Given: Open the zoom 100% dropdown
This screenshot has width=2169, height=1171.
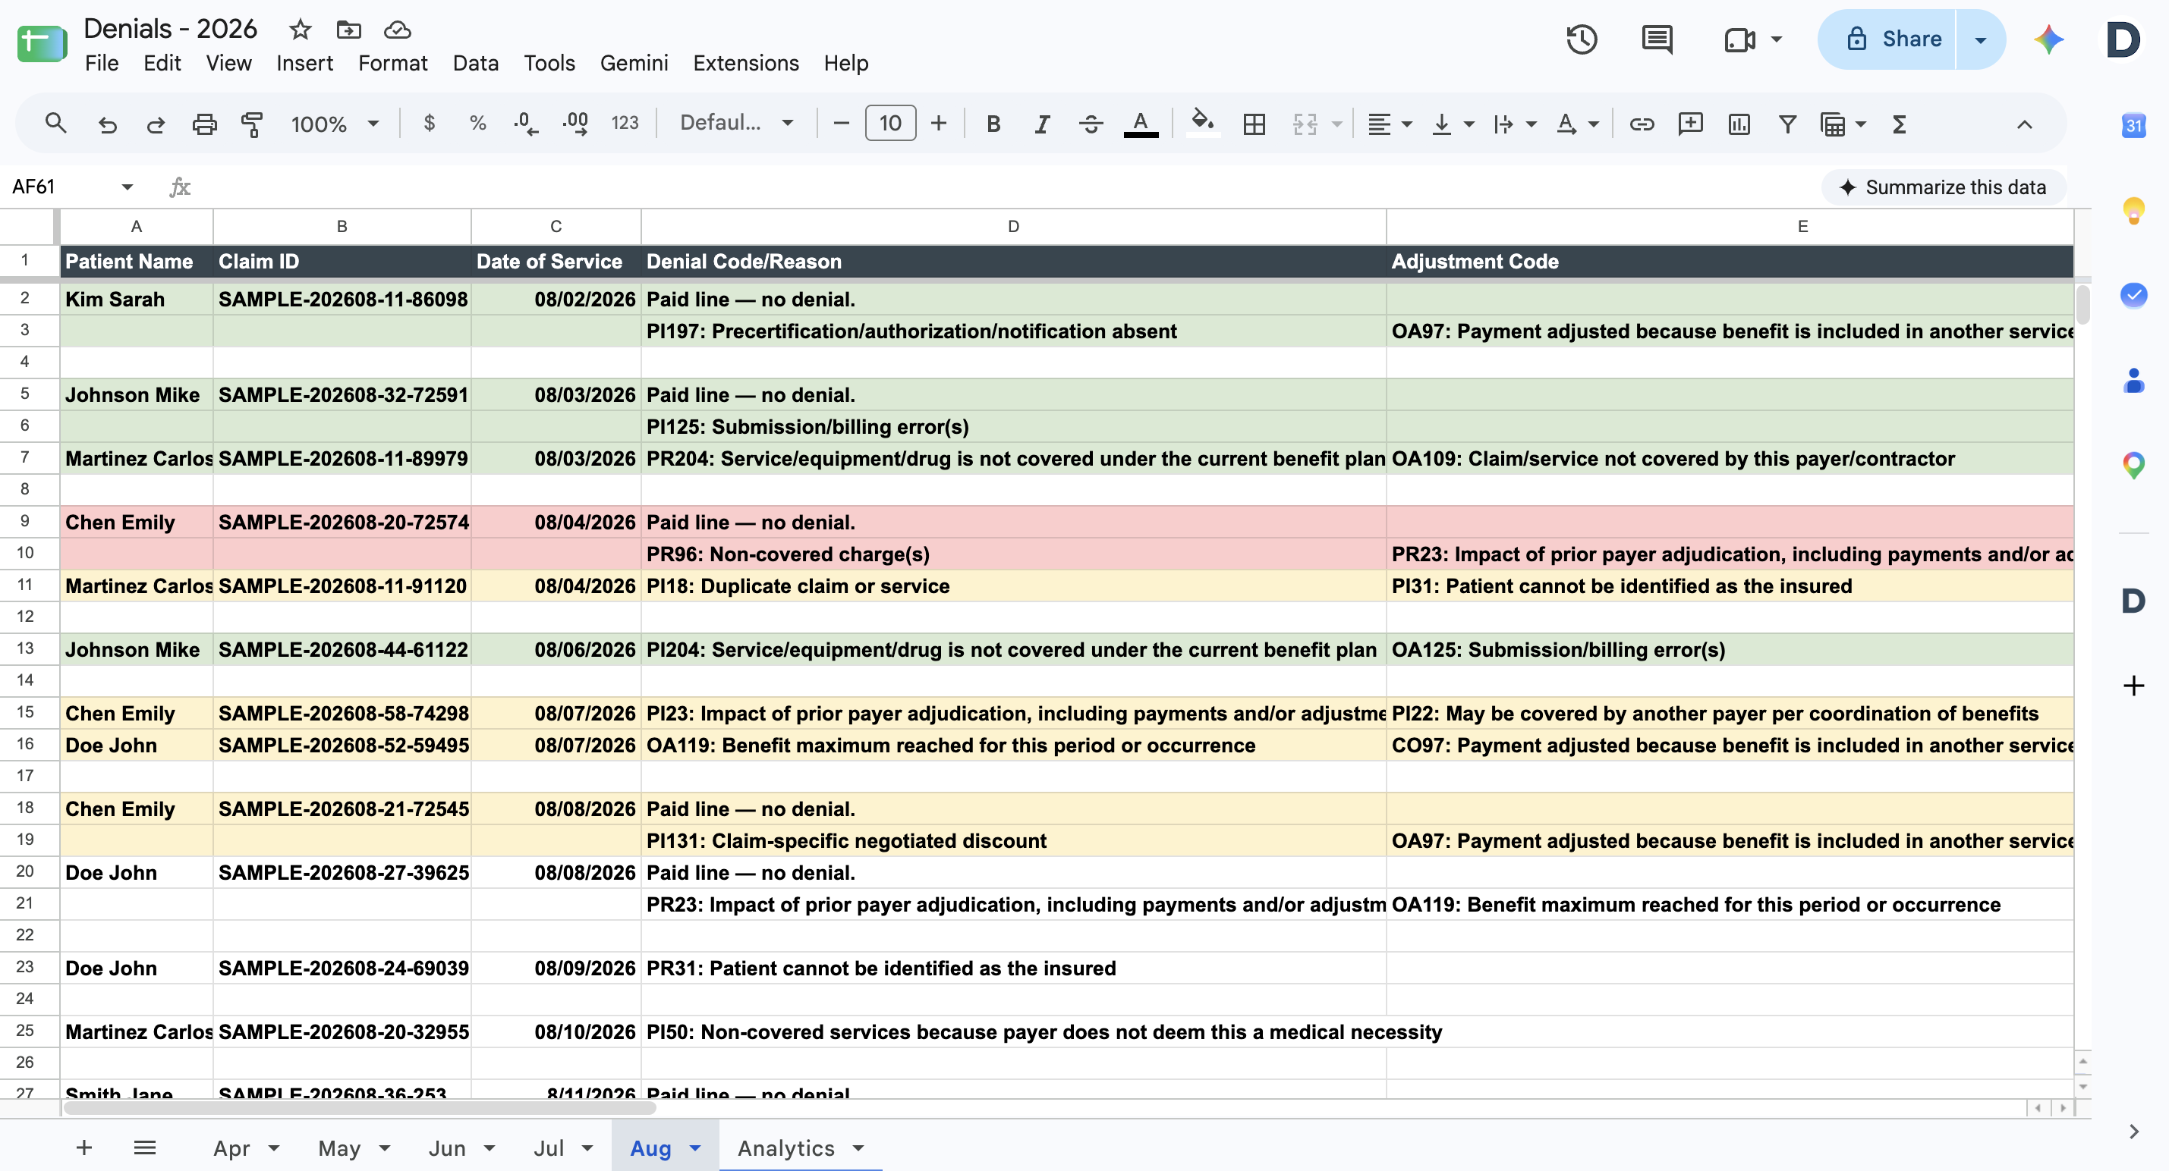Looking at the screenshot, I should tap(334, 124).
